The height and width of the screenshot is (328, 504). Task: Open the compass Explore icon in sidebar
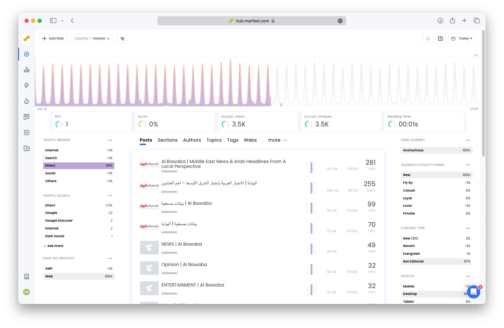click(x=27, y=54)
